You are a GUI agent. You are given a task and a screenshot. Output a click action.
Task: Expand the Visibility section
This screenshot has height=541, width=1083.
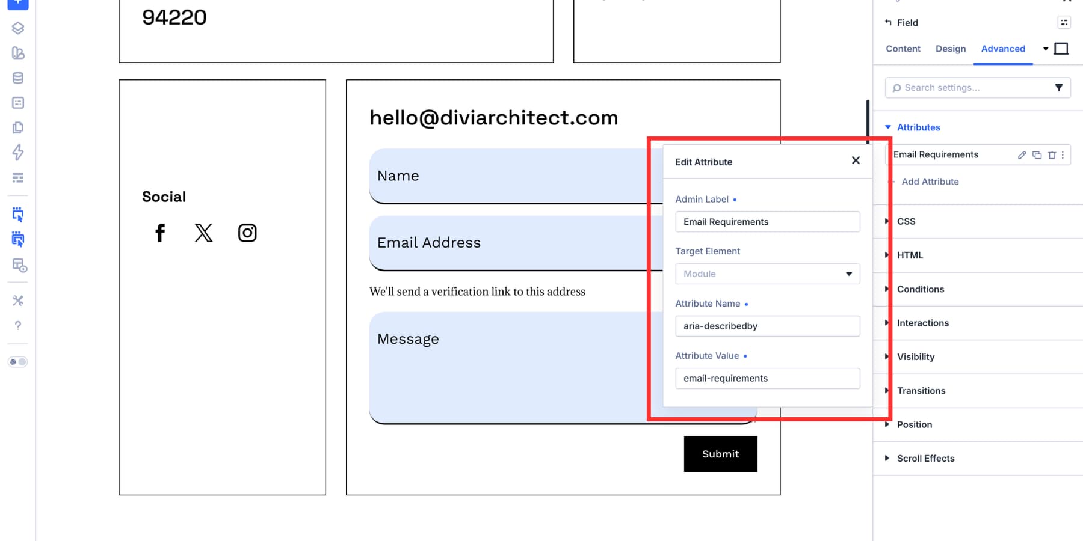978,356
